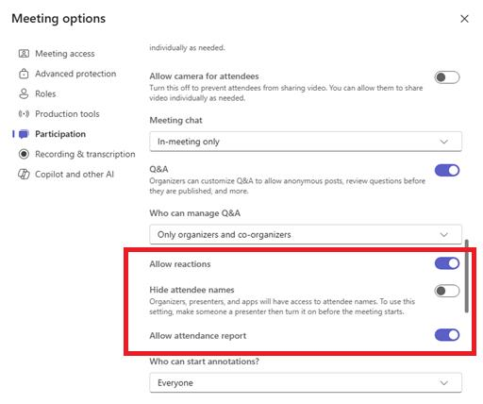This screenshot has width=483, height=404.
Task: Click the vertical scrollbar thumb
Action: pos(467,277)
